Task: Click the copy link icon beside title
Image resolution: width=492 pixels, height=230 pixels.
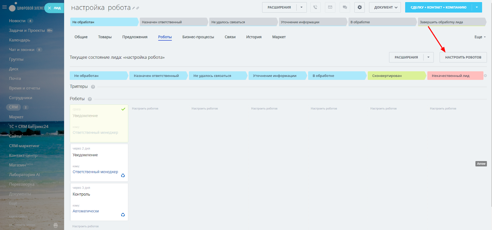Action: pyautogui.click(x=138, y=8)
